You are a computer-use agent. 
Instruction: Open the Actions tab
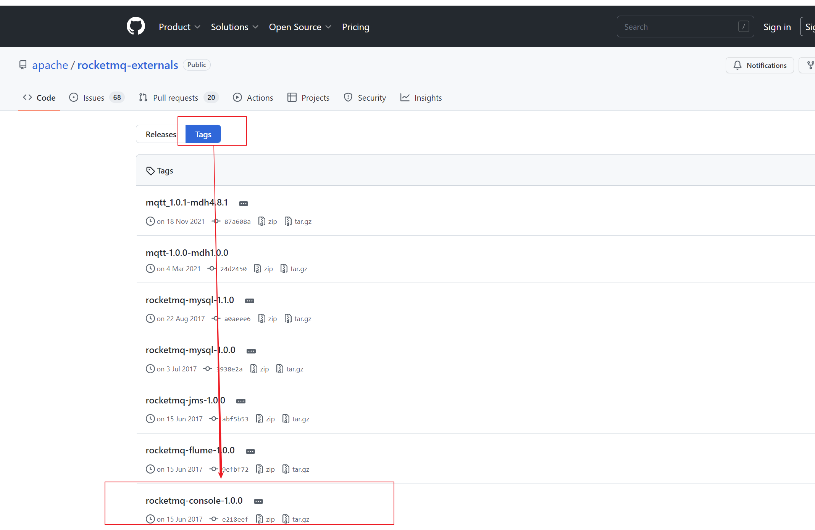click(253, 98)
